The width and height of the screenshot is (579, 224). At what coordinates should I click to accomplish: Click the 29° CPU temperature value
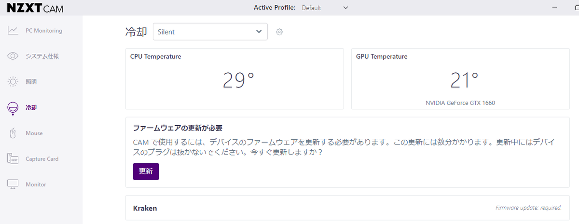click(x=238, y=80)
